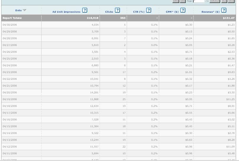Click the Page number input field
Viewport: 239px width, 161px height.
(199, 1)
